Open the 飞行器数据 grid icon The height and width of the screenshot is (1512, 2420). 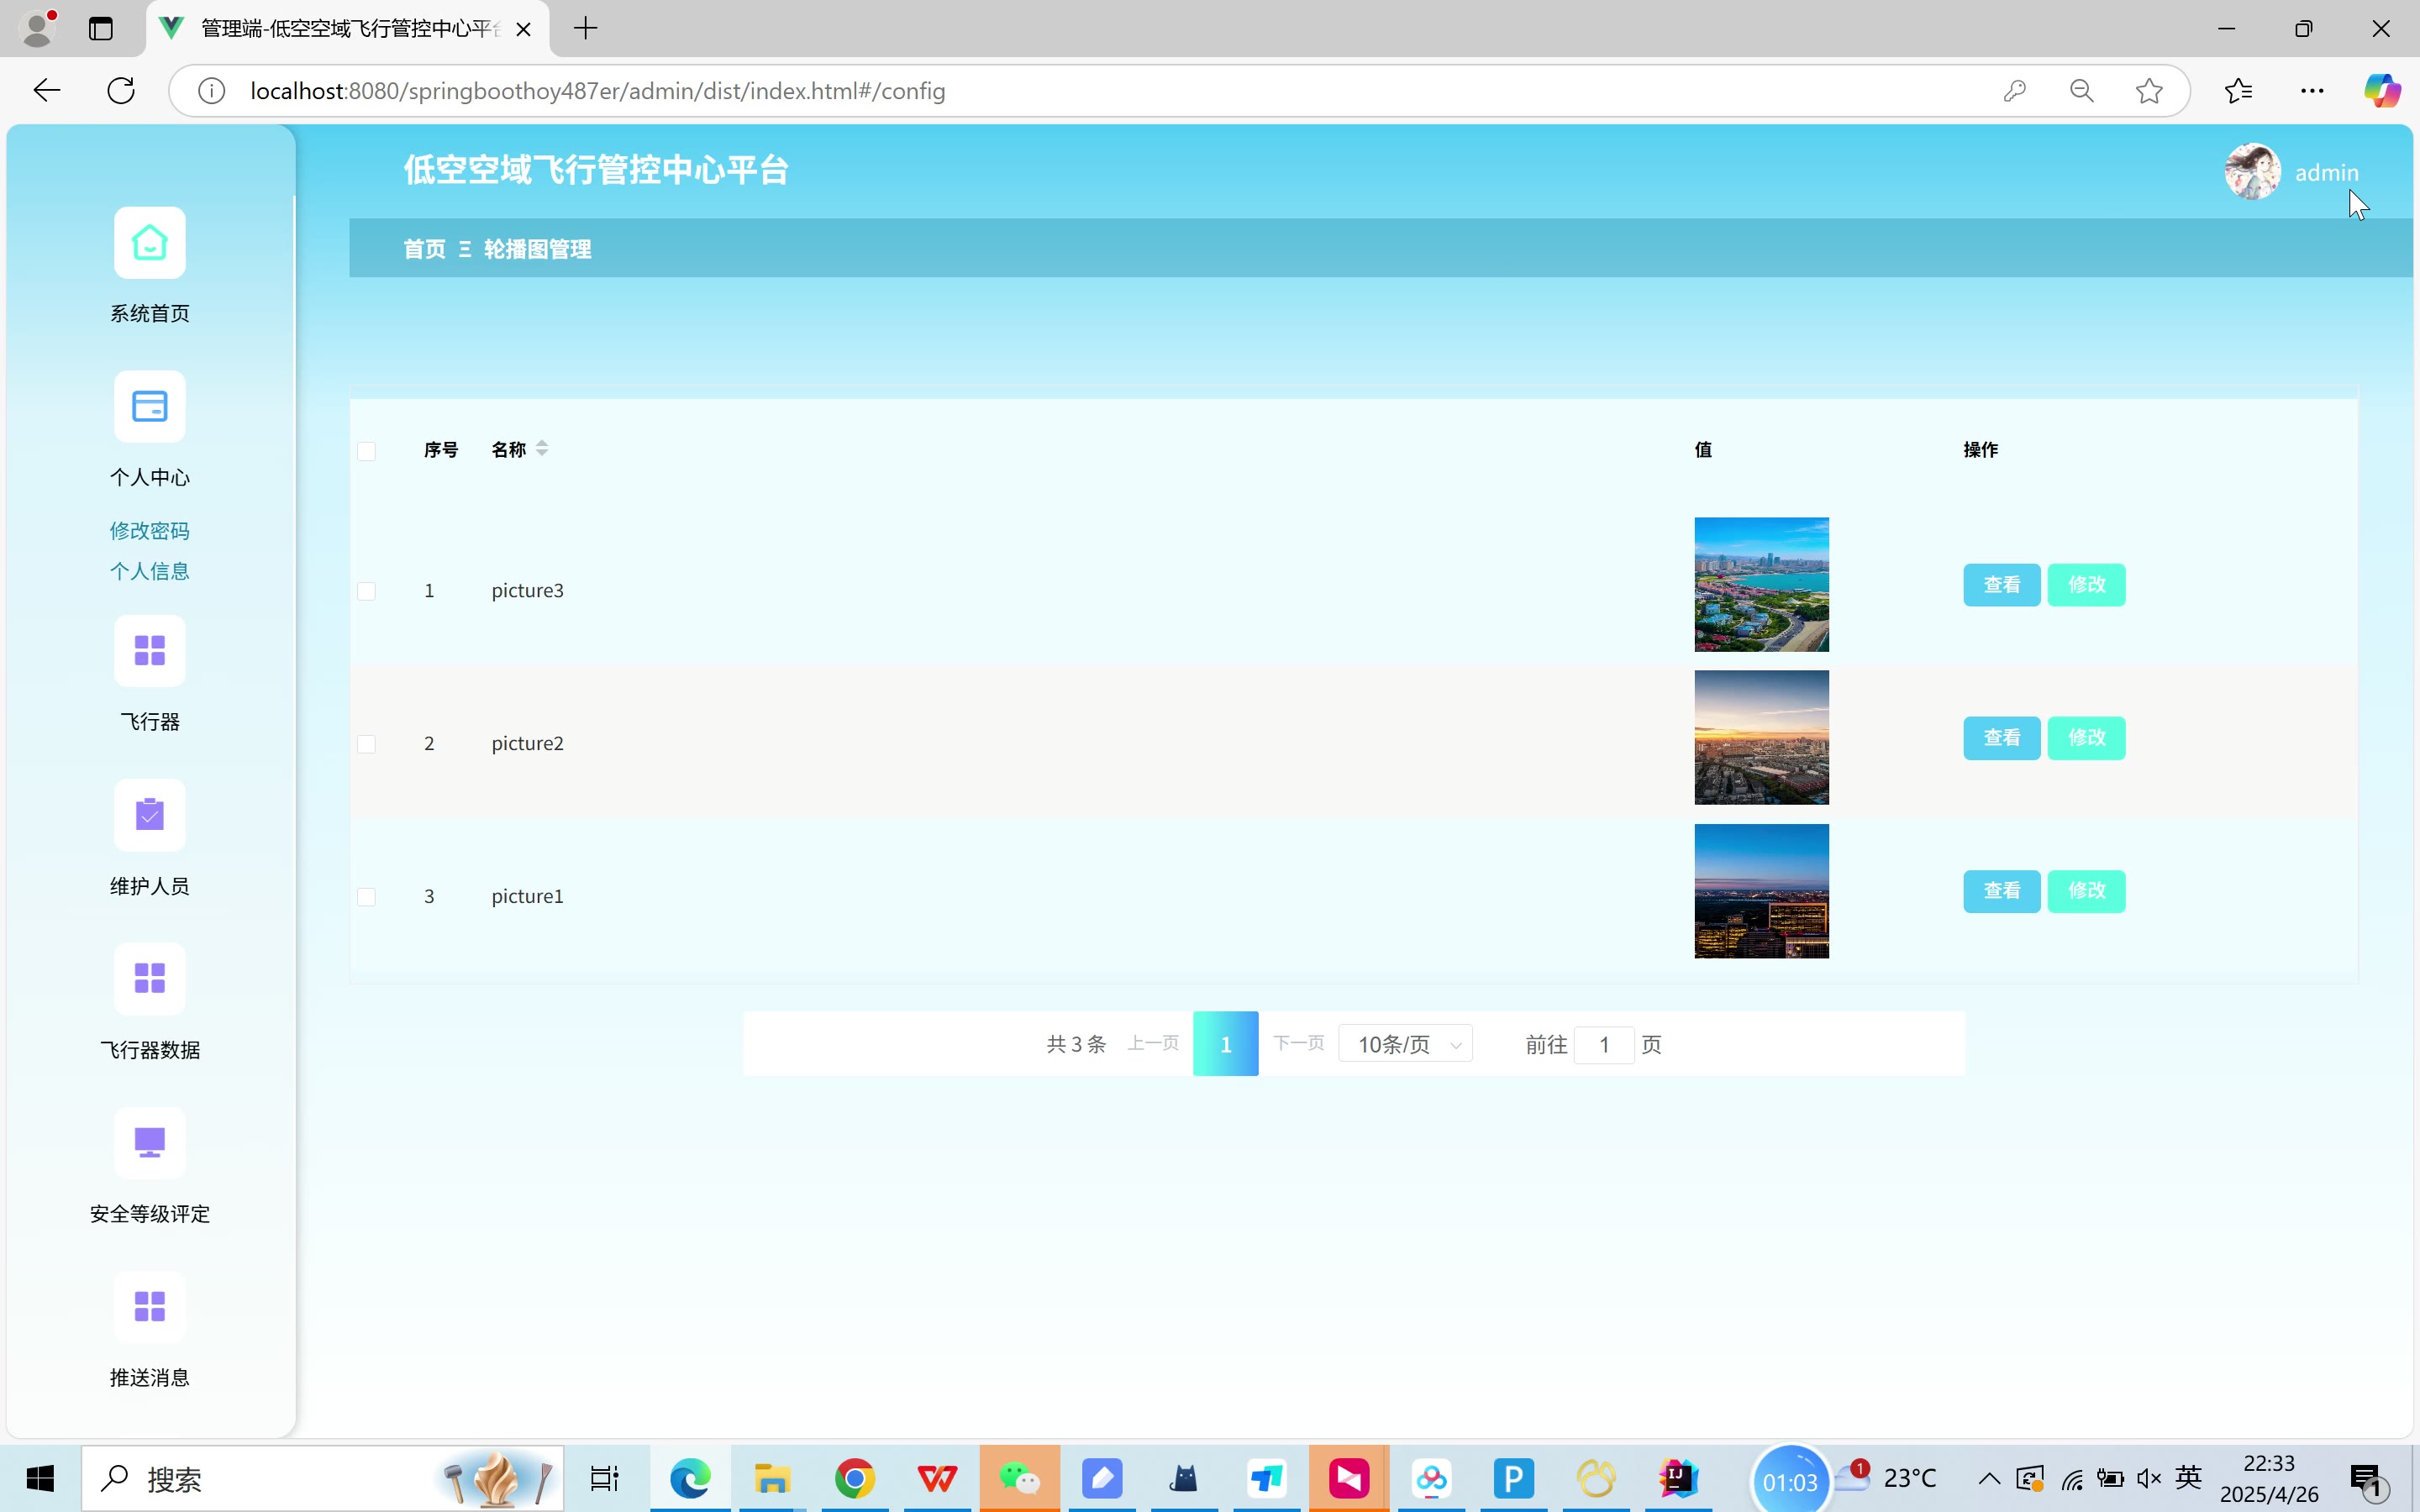pos(149,979)
